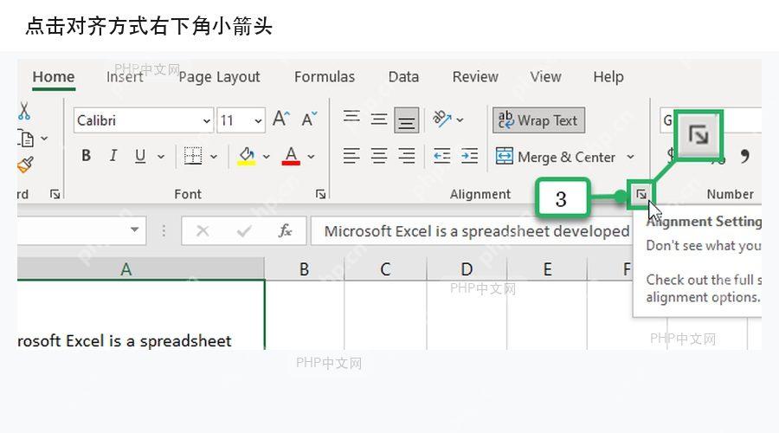Image resolution: width=779 pixels, height=433 pixels.
Task: Select column E header
Action: click(x=547, y=269)
